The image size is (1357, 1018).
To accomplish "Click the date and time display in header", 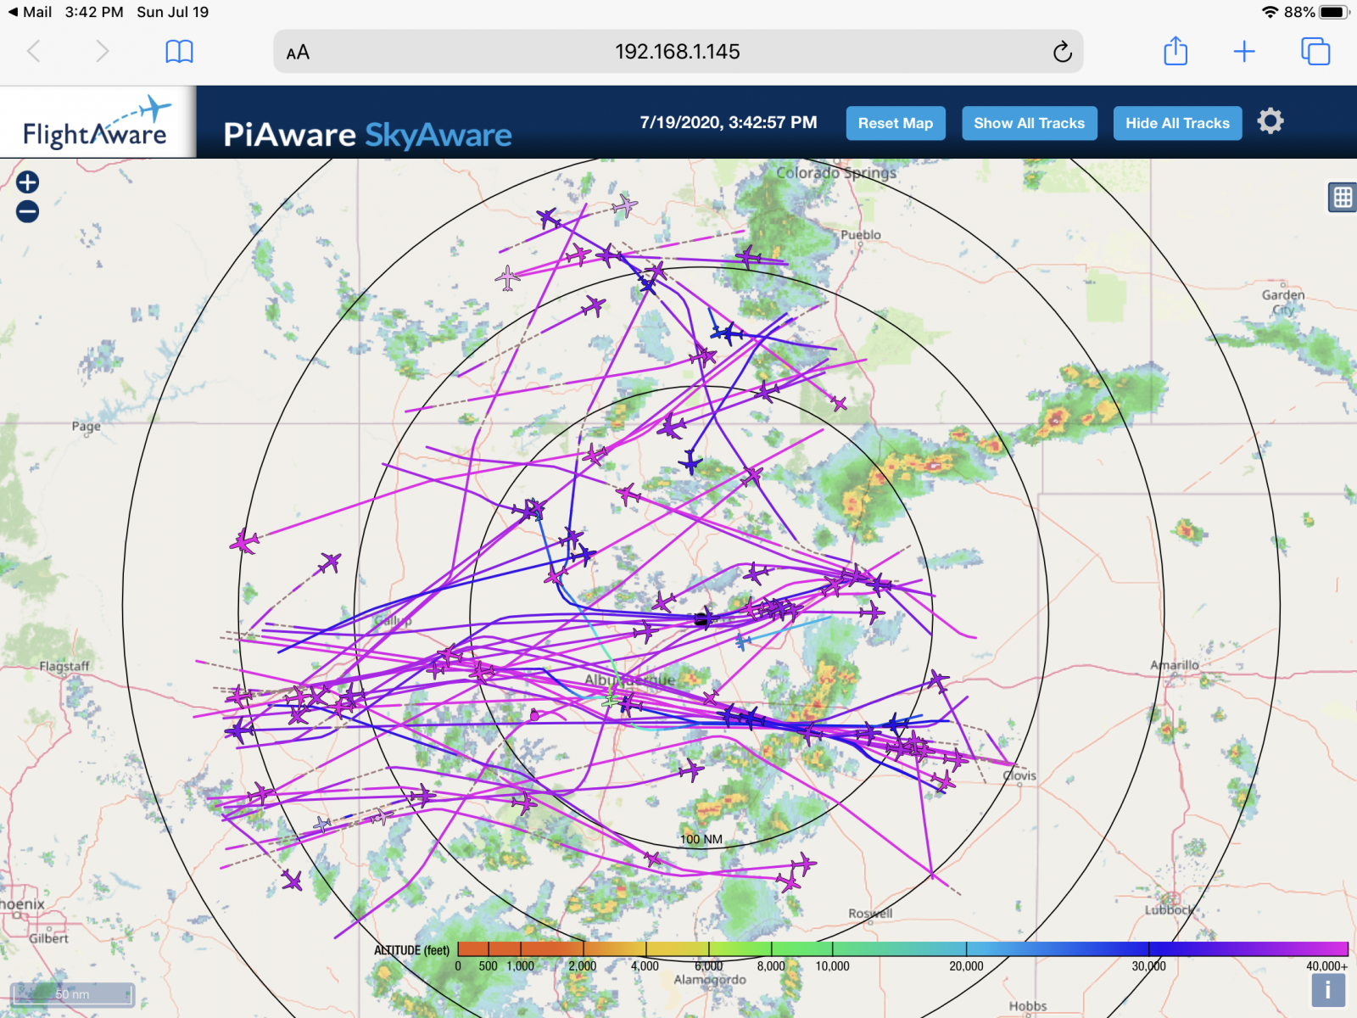I will [x=729, y=122].
